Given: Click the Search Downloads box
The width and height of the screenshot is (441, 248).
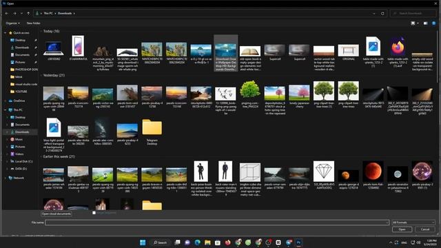Looking at the screenshot, I should [413, 13].
